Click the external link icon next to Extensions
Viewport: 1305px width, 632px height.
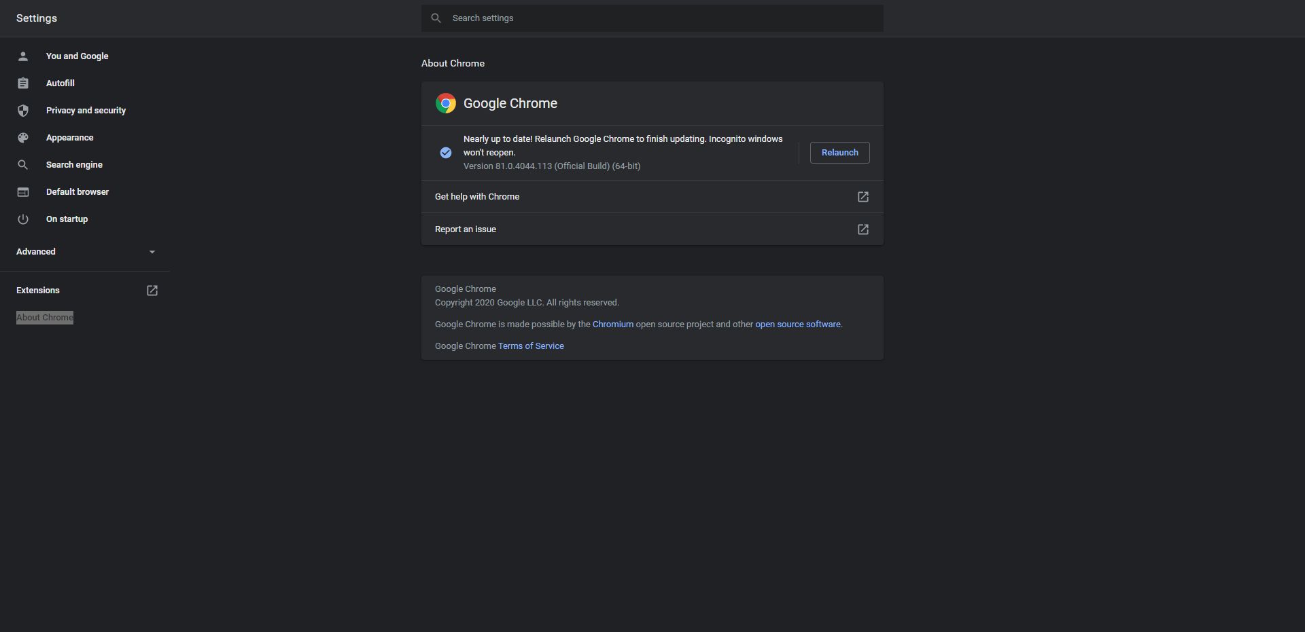pyautogui.click(x=152, y=291)
